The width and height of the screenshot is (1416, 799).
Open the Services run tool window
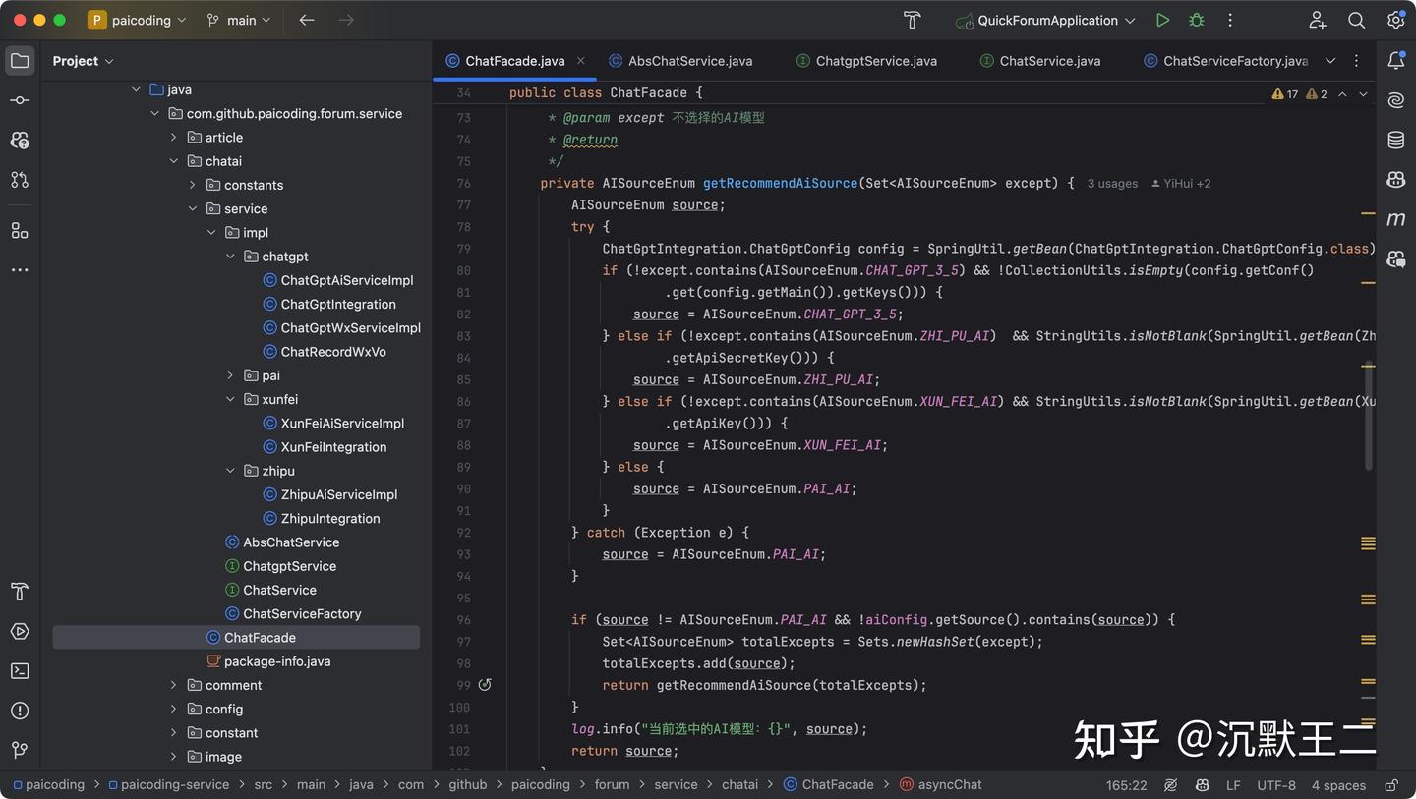[x=20, y=631]
